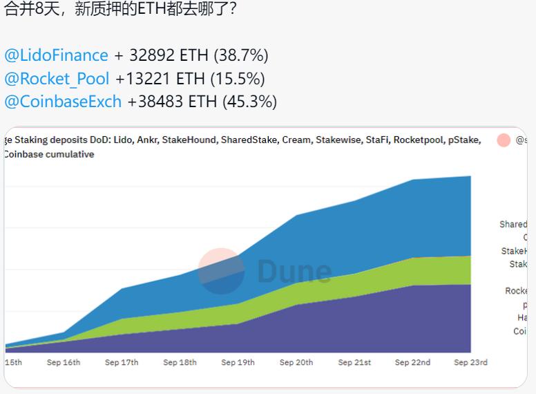Toggle the 'Coi' legend series entry

(x=520, y=331)
